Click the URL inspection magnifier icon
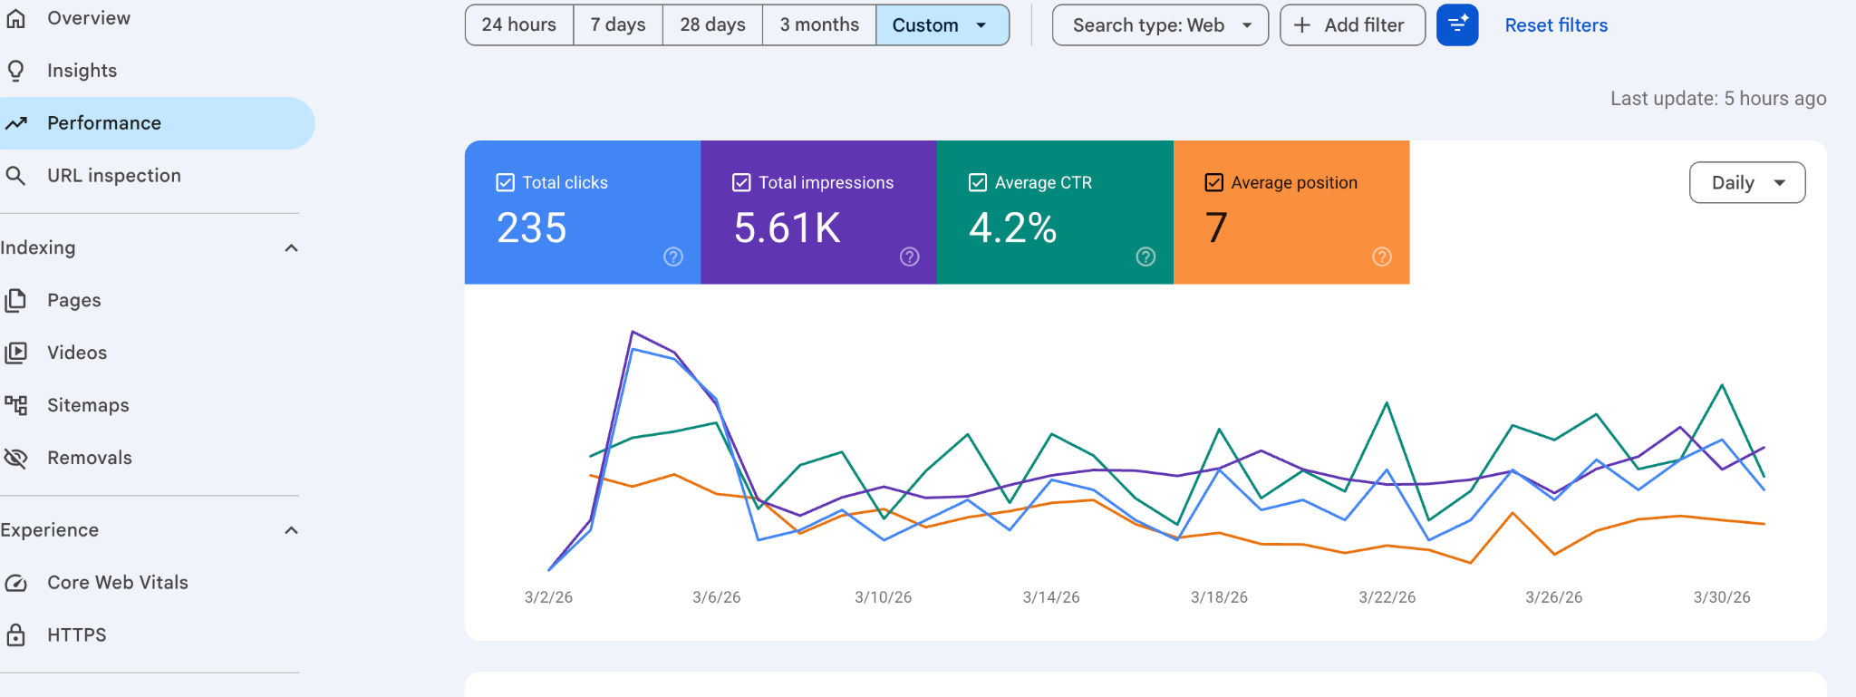1856x697 pixels. pyautogui.click(x=15, y=176)
